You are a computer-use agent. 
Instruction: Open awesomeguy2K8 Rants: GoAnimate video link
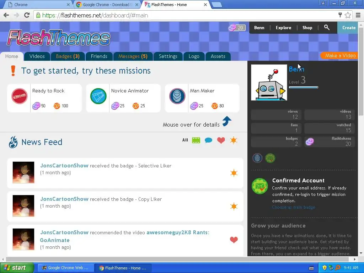click(x=125, y=236)
